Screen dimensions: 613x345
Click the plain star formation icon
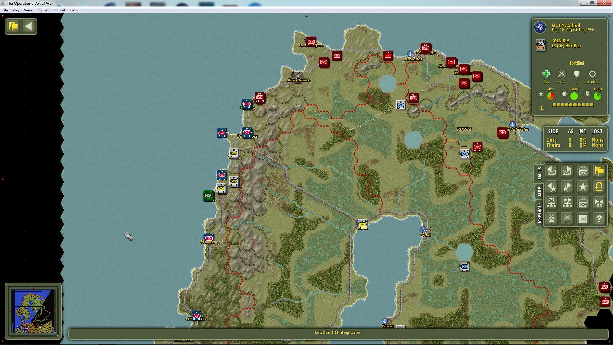(583, 187)
